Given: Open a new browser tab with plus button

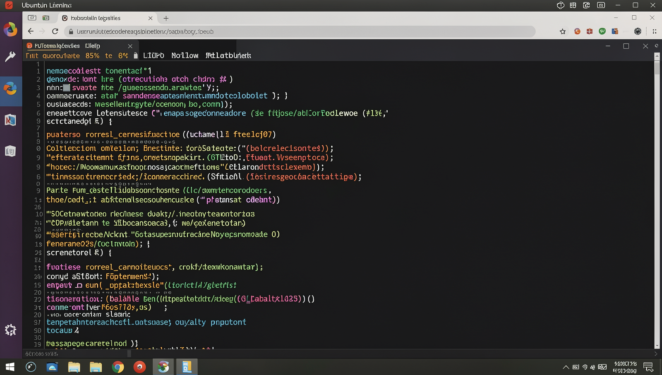Looking at the screenshot, I should (166, 18).
